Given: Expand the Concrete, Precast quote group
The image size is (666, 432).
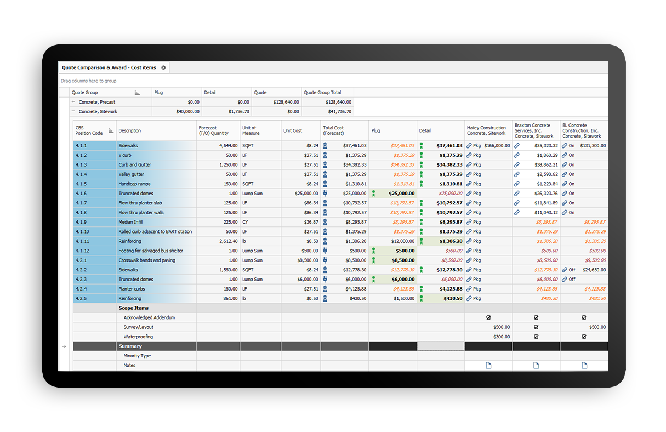Looking at the screenshot, I should [72, 101].
